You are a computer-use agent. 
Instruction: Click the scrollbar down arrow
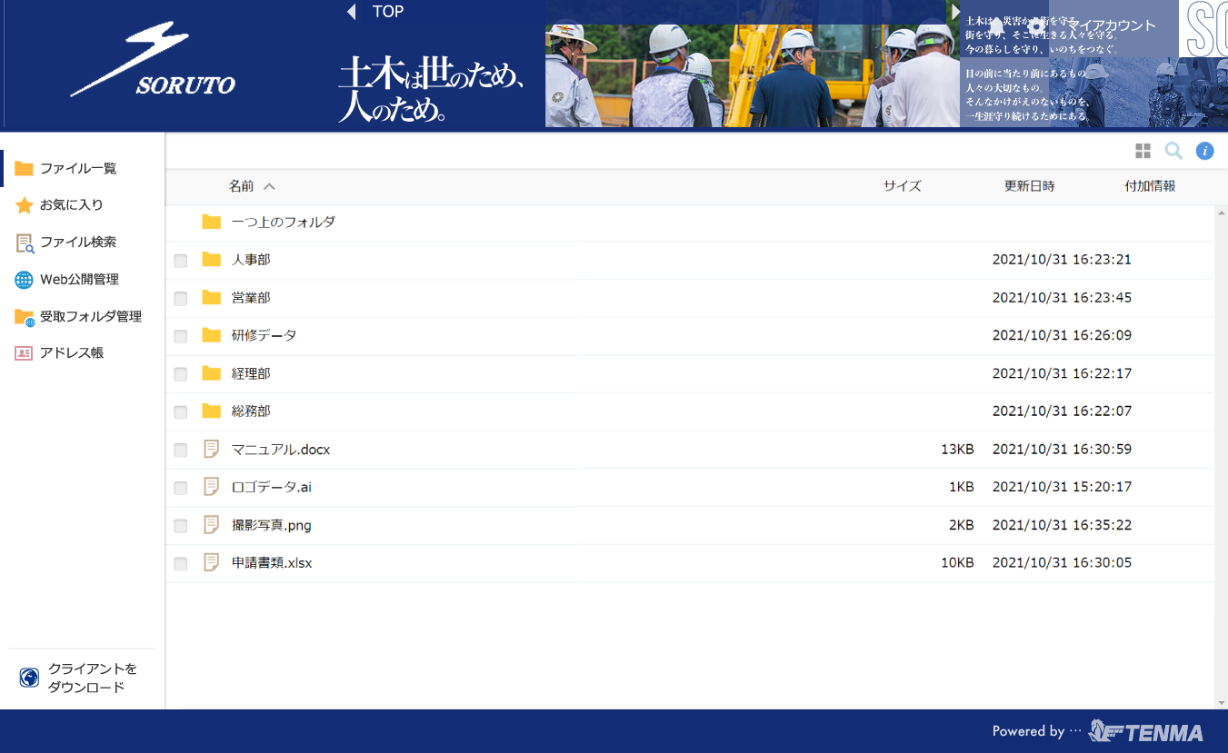tap(1221, 702)
